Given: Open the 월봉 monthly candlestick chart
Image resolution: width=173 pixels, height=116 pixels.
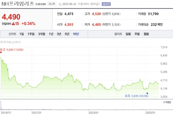Looking at the screenshot, I should pos(146,34).
